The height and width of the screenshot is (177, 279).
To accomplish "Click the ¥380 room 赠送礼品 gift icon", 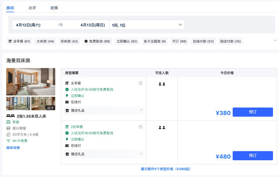I will [67, 110].
